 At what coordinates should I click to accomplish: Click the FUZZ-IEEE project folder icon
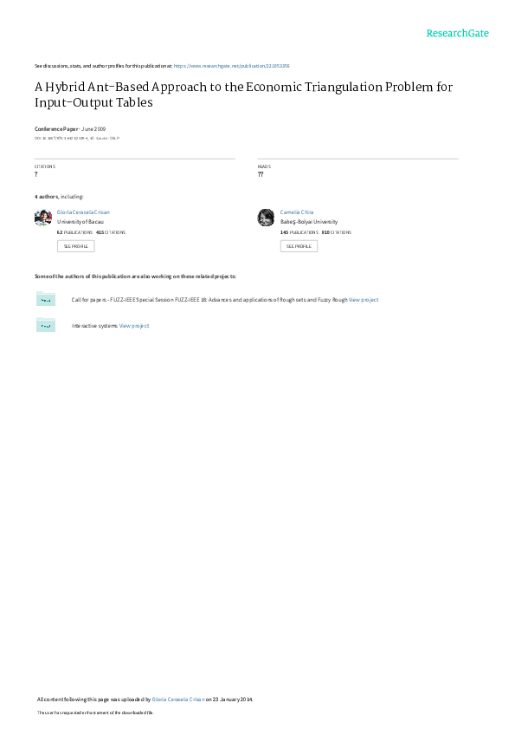[46, 299]
